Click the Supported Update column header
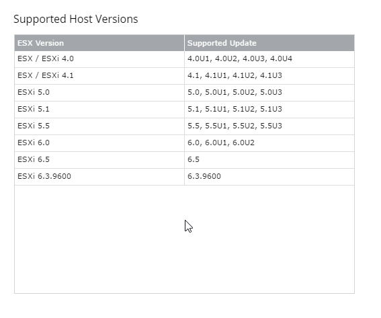The height and width of the screenshot is (318, 381). pyautogui.click(x=269, y=43)
